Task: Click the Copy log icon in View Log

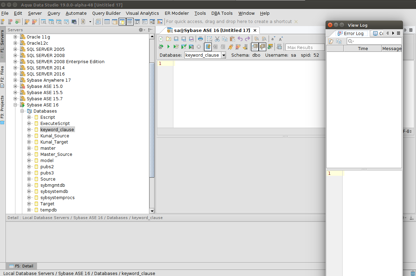Action: pyautogui.click(x=339, y=41)
